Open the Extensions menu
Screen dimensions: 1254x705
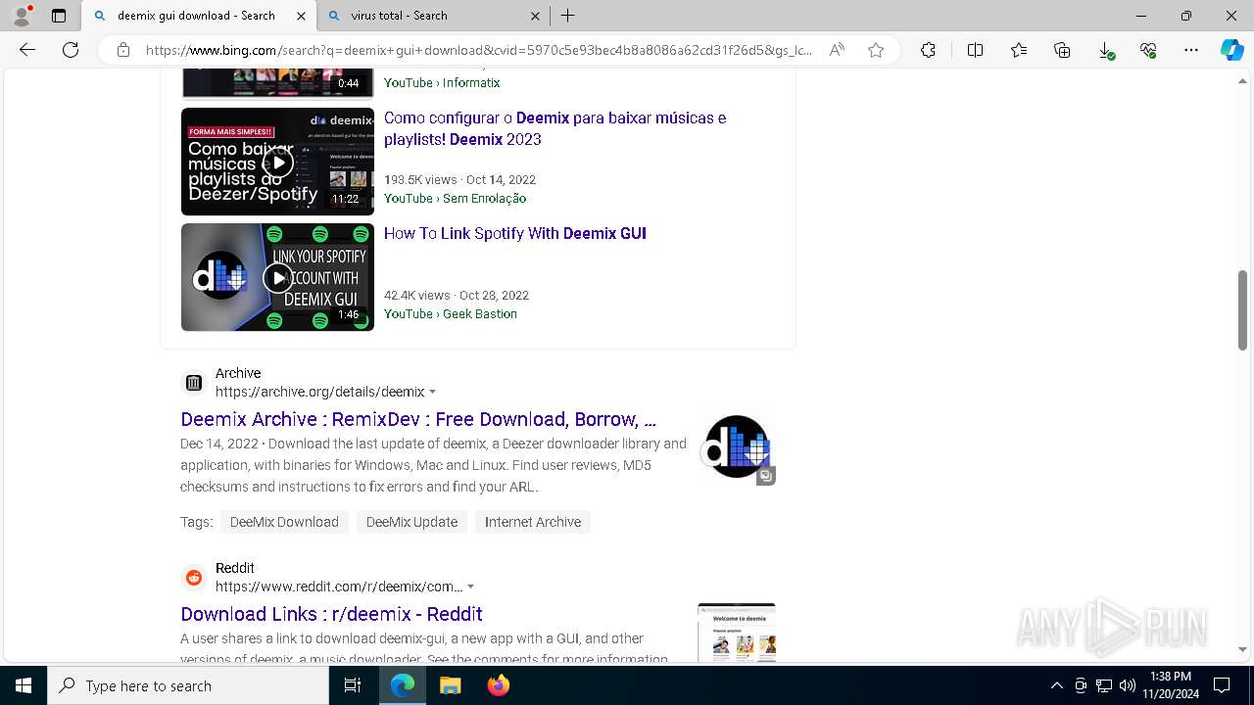click(928, 50)
